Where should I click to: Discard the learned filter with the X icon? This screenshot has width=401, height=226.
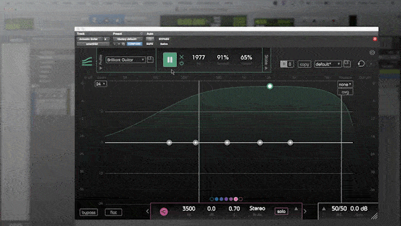pyautogui.click(x=181, y=57)
